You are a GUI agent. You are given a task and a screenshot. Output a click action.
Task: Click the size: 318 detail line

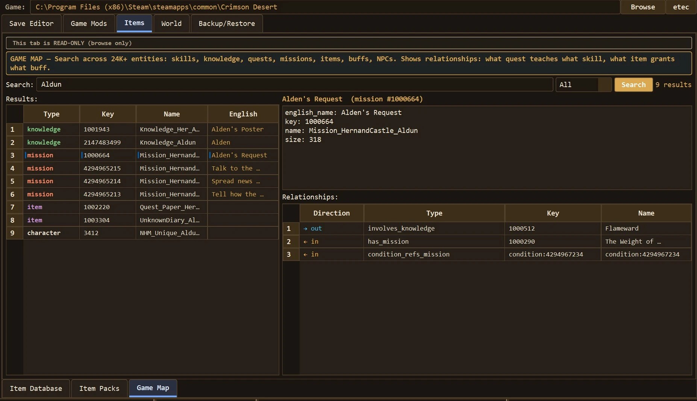click(303, 140)
